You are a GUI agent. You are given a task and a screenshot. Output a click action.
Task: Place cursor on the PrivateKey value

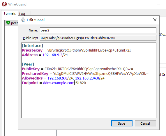pos(90,50)
